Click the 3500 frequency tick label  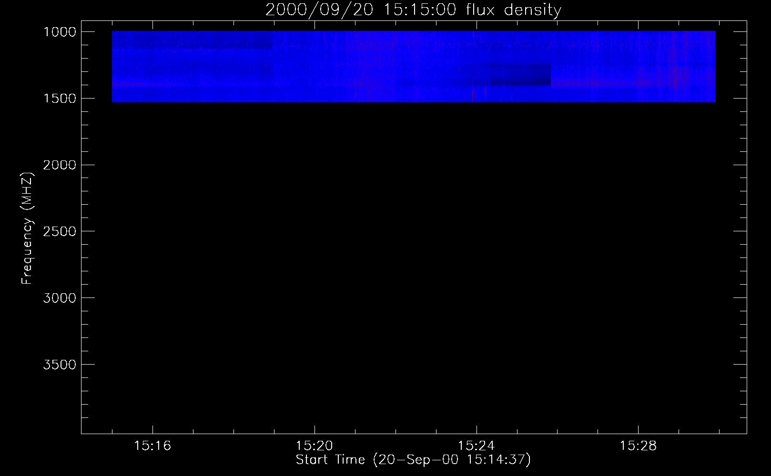point(60,365)
